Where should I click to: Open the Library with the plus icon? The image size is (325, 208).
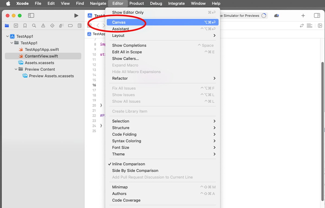click(303, 16)
